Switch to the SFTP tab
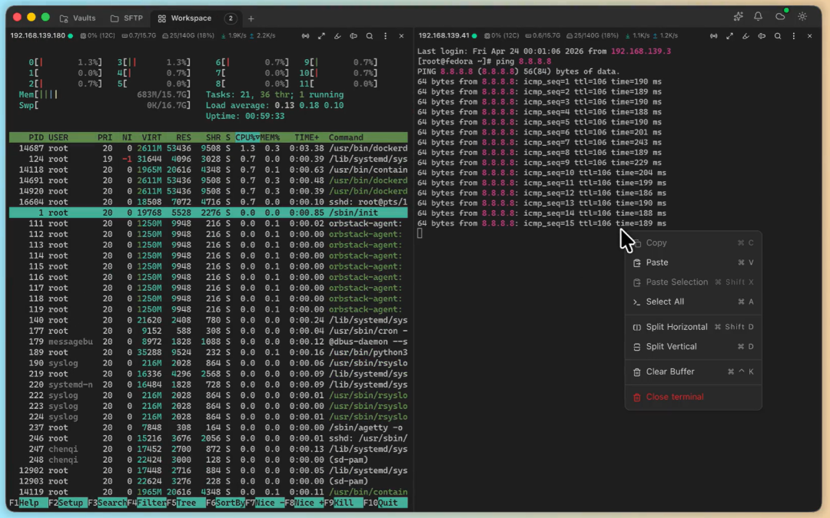Screen dimensions: 830x518 click(x=127, y=18)
